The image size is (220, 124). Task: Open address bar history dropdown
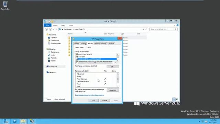(143, 29)
